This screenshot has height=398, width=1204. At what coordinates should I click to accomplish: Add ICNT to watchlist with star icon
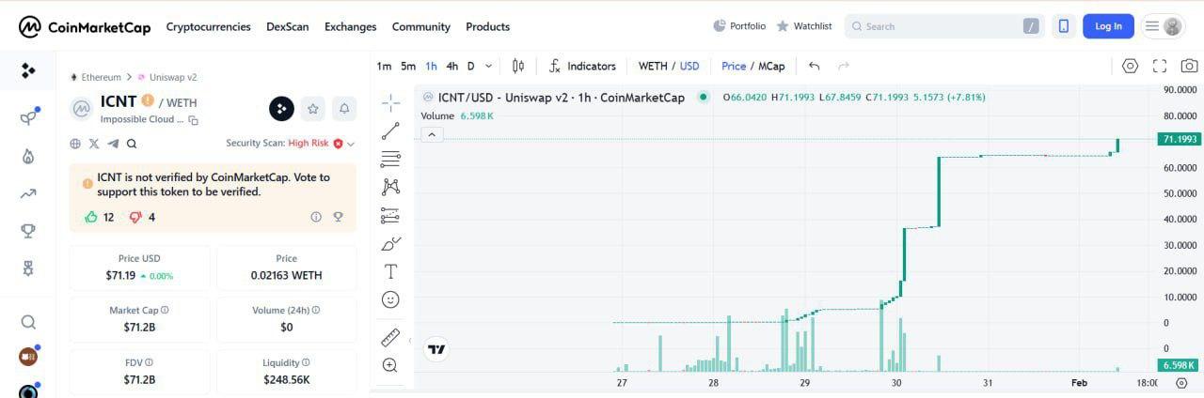click(x=313, y=109)
